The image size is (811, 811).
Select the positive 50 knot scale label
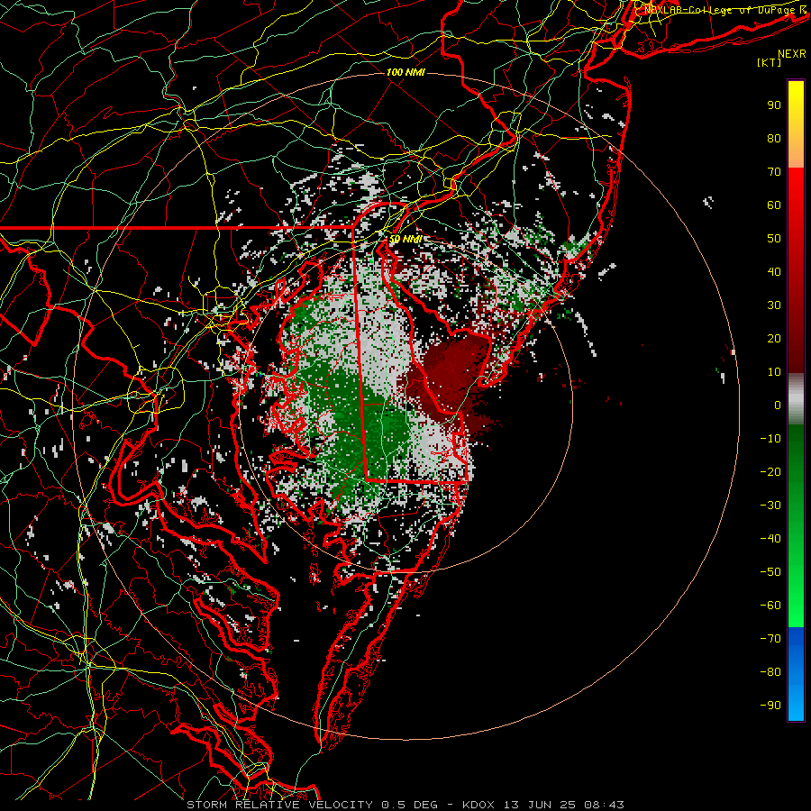pyautogui.click(x=774, y=239)
